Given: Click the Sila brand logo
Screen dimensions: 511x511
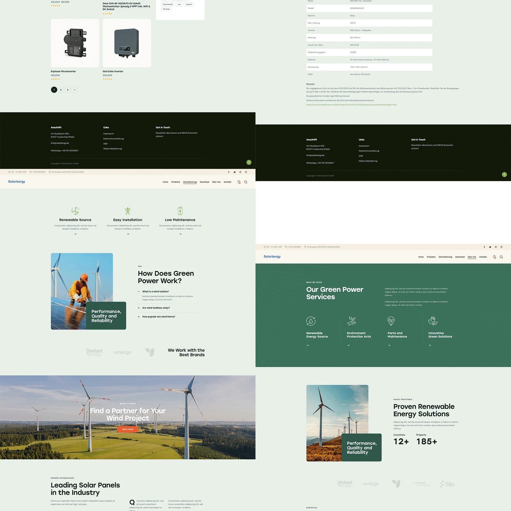Looking at the screenshot, I should pos(447,484).
